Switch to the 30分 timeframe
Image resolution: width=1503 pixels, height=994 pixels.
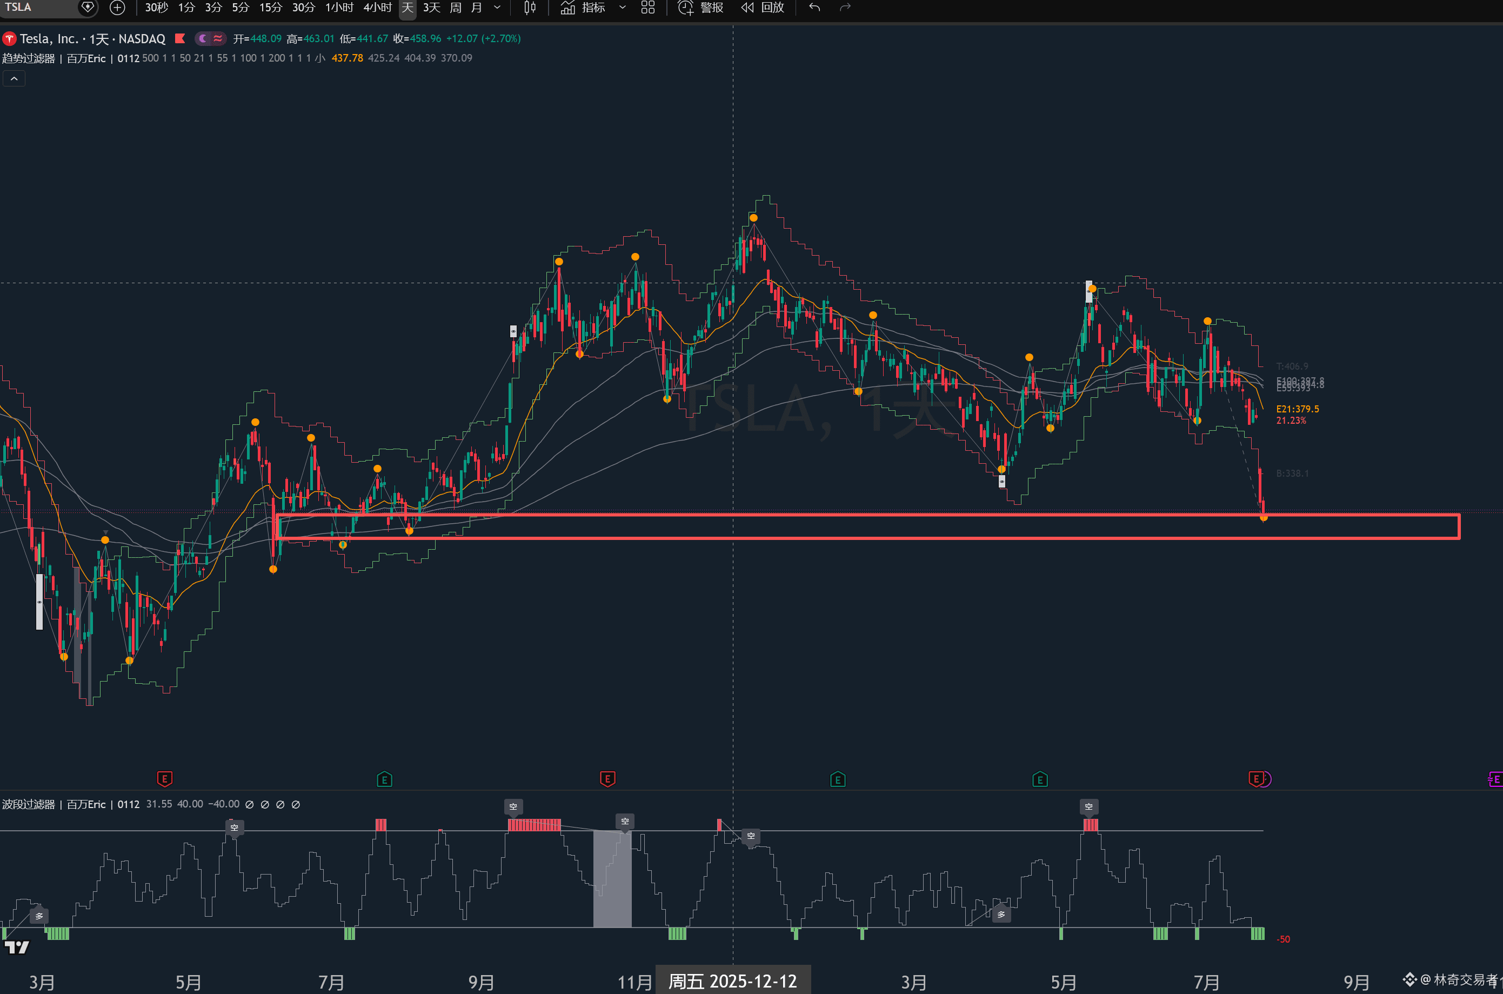tap(304, 8)
